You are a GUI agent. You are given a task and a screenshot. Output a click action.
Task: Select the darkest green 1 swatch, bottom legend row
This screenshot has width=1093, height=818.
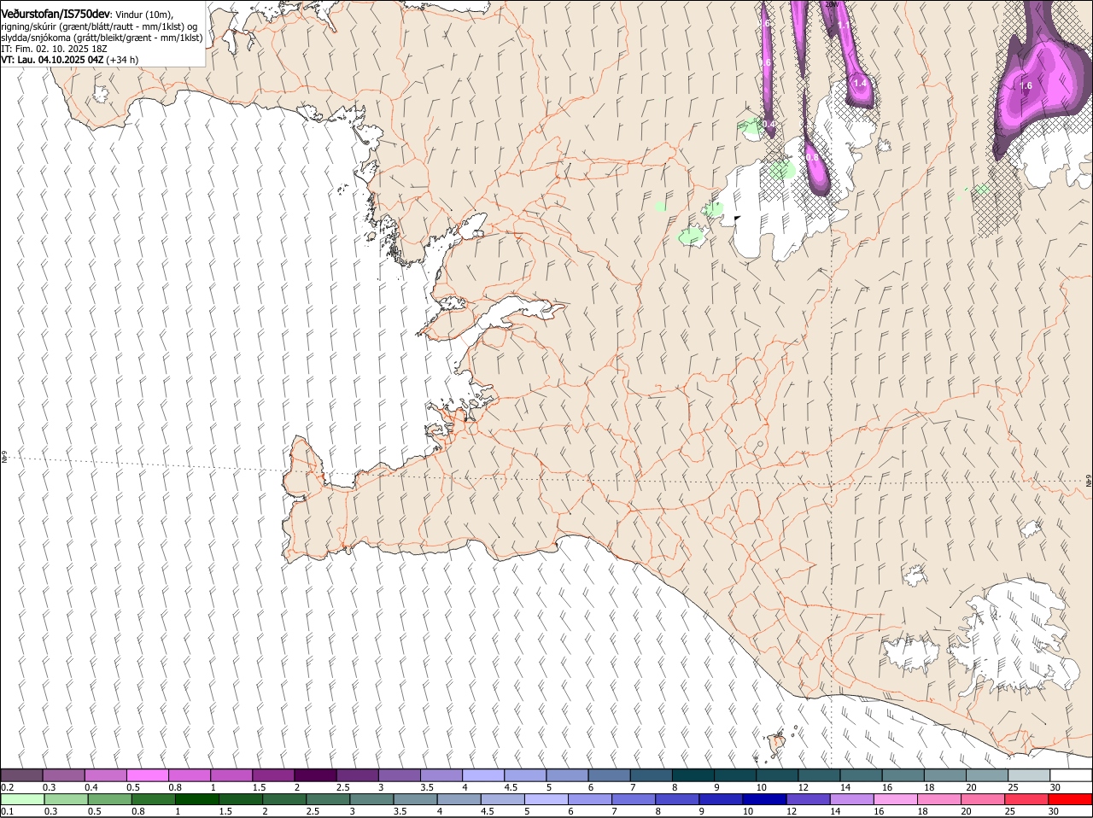point(196,799)
